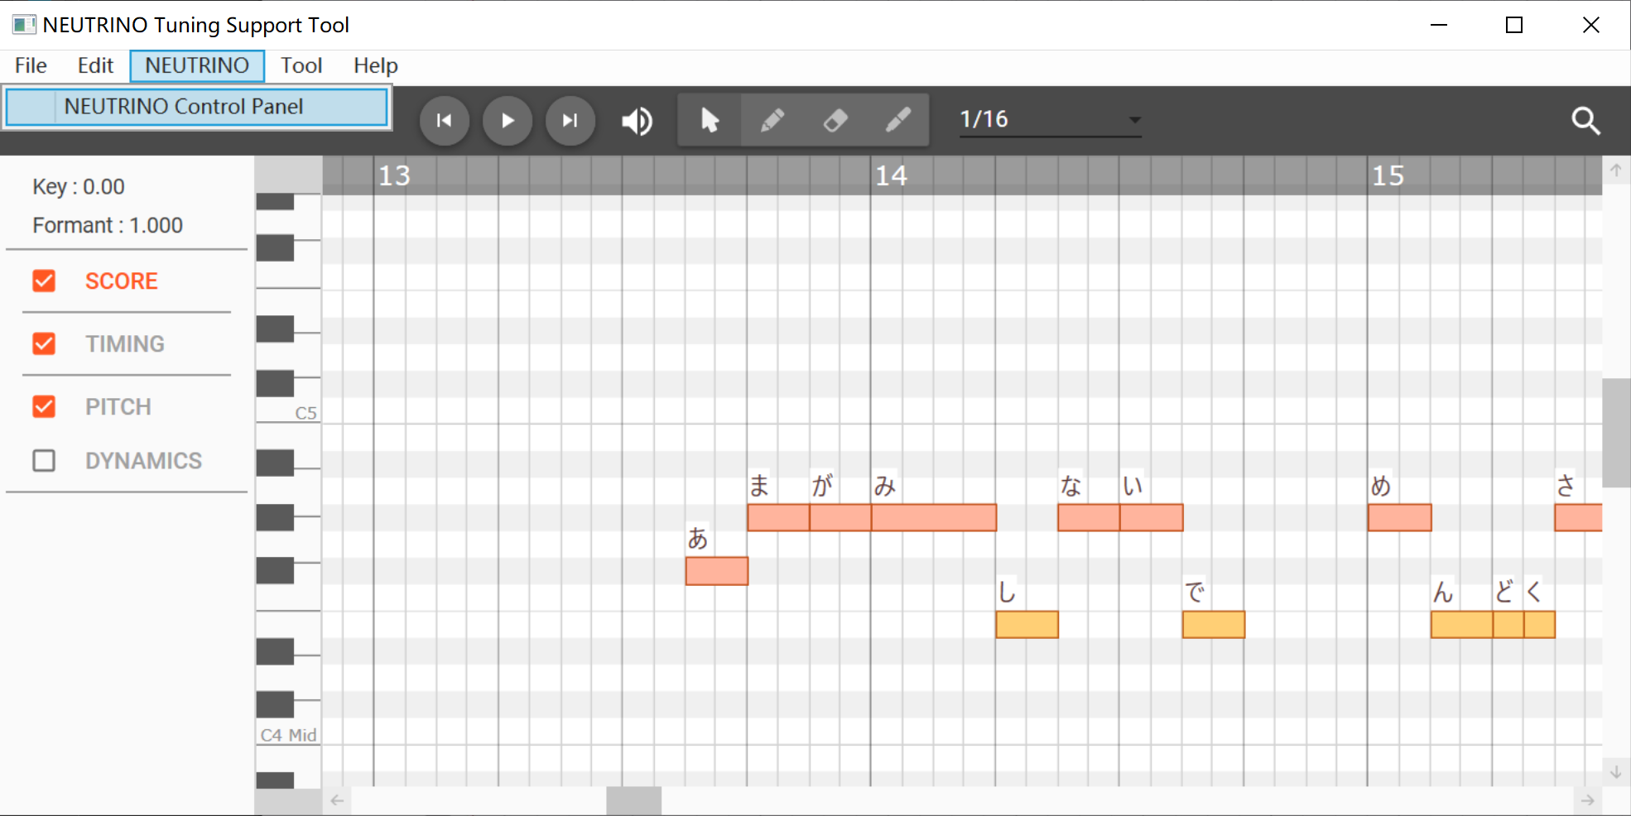
Task: Click the horizontal scrollbar left arrow
Action: (337, 801)
